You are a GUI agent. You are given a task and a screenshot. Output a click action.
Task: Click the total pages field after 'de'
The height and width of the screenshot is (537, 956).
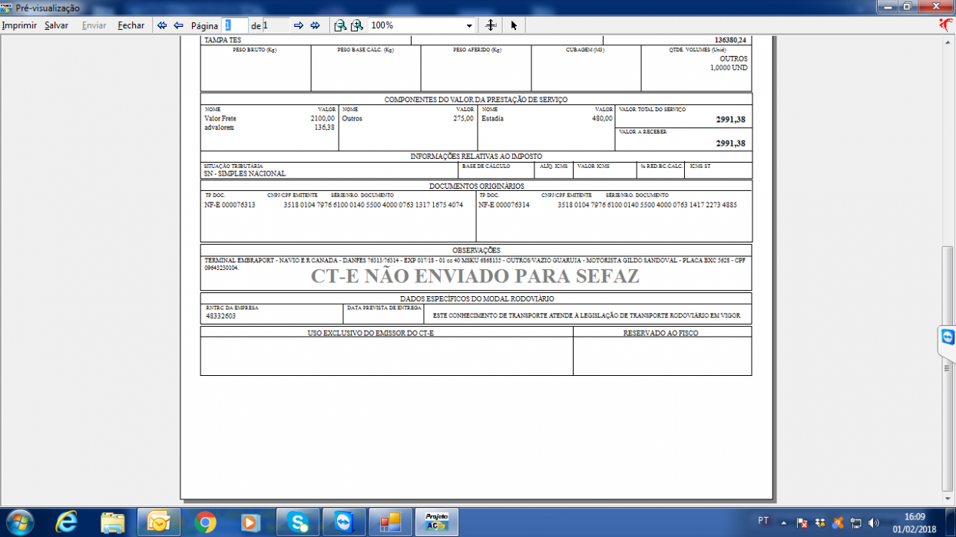(276, 25)
